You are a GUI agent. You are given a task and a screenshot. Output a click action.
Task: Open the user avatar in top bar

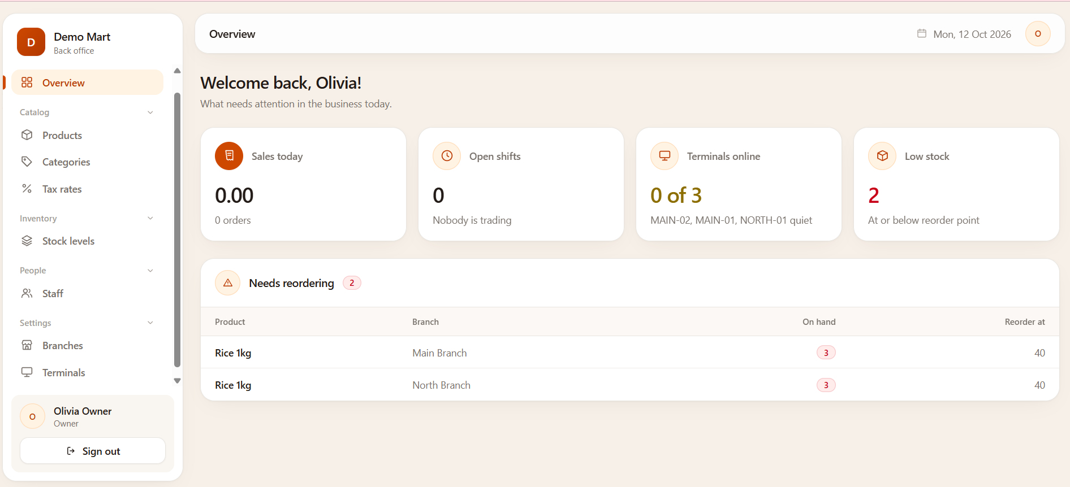[1038, 34]
